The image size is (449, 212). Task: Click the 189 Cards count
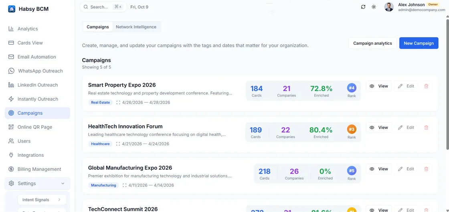256,130
